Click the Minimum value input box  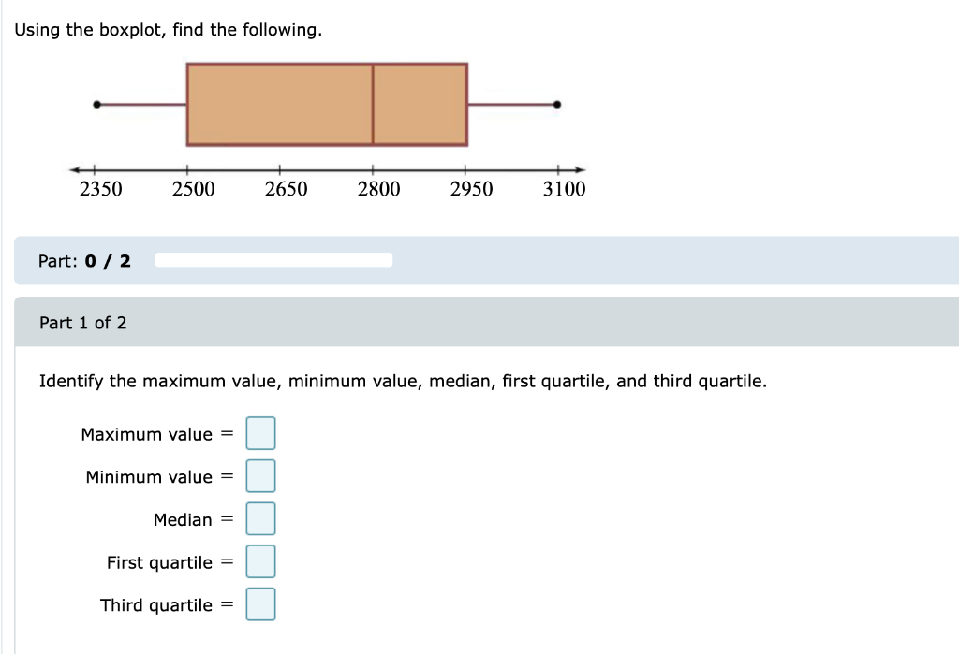point(259,475)
